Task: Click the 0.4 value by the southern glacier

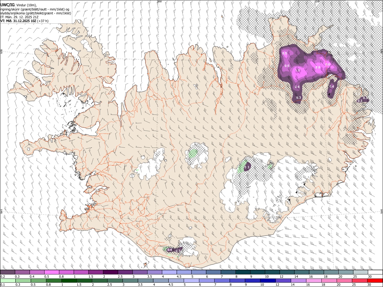Action: (170, 250)
